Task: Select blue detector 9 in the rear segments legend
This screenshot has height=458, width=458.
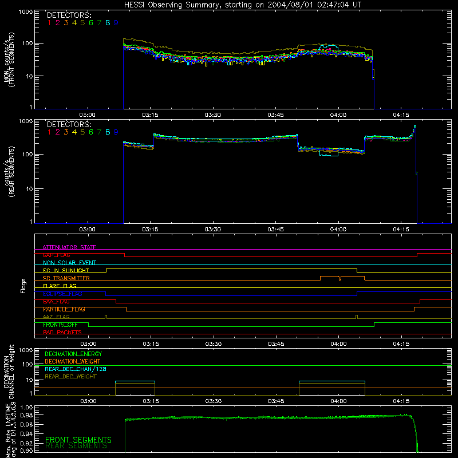Action: pyautogui.click(x=116, y=132)
